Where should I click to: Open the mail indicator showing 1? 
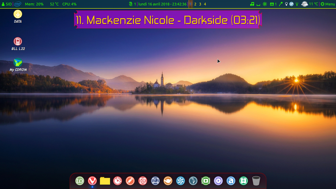tap(273, 4)
